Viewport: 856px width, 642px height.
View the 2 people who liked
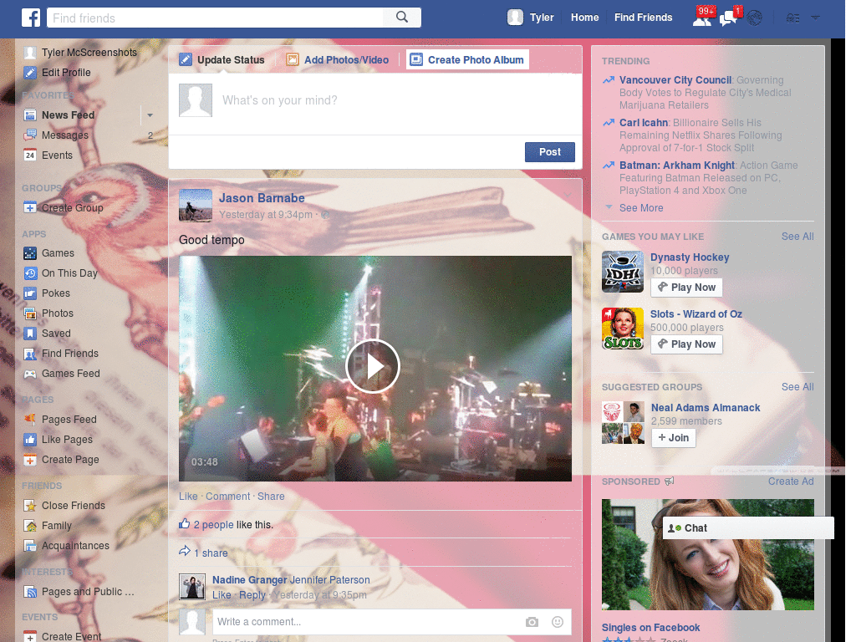click(213, 525)
